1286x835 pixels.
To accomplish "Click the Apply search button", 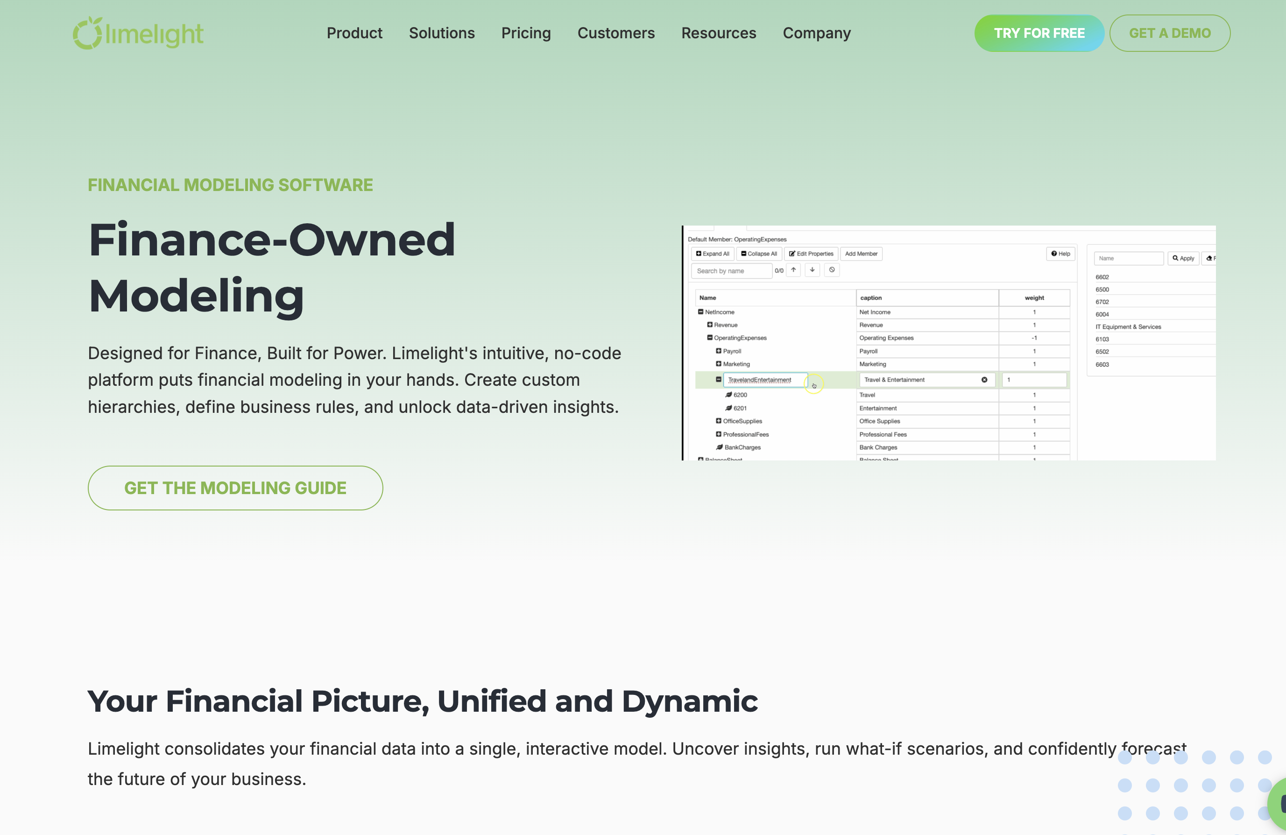I will tap(1183, 258).
